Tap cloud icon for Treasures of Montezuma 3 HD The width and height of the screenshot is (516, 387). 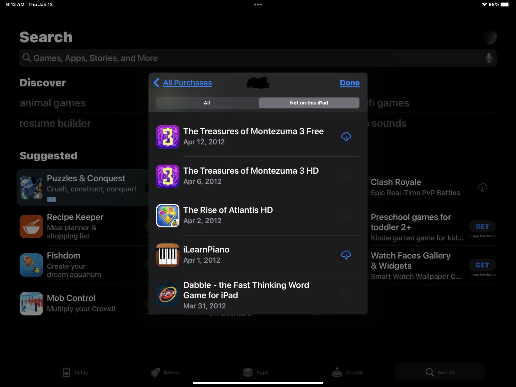tap(346, 176)
